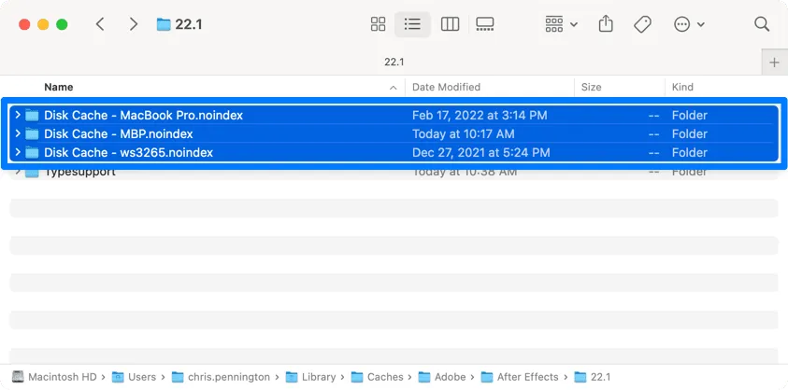Image resolution: width=788 pixels, height=390 pixels.
Task: Open Users in the path bar
Action: 135,377
